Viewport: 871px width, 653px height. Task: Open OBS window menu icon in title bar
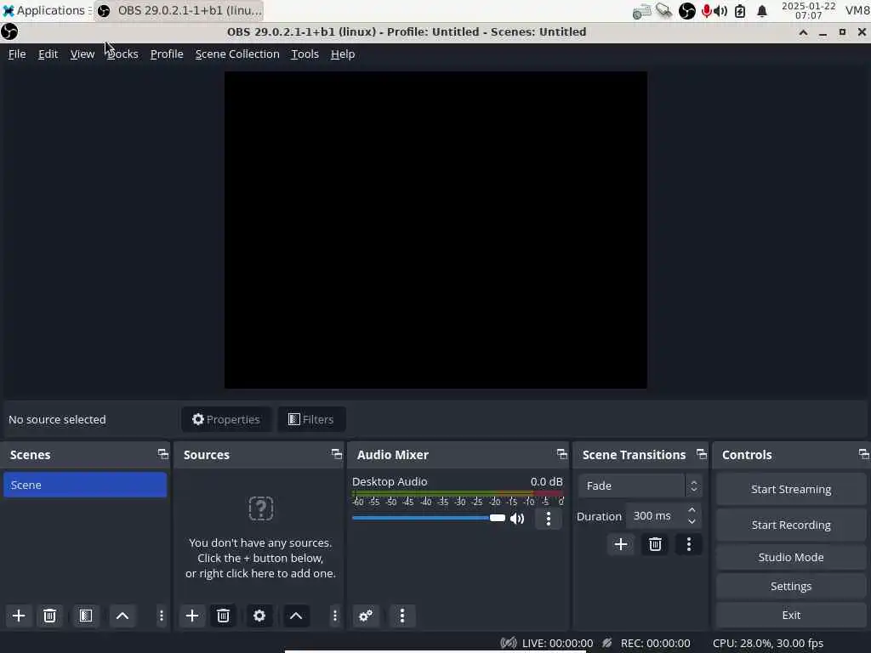[x=9, y=31]
